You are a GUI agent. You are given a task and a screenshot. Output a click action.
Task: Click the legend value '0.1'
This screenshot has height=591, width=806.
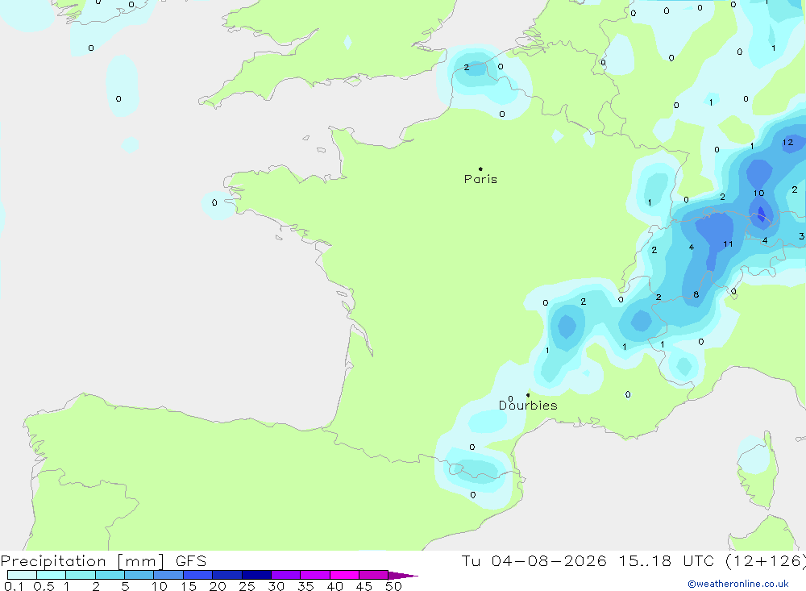coord(14,586)
